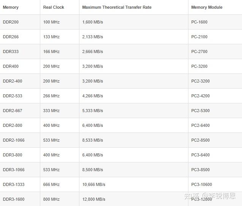The height and width of the screenshot is (206, 242).
Task: Click the PC2-6400 module cell
Action: click(x=201, y=125)
